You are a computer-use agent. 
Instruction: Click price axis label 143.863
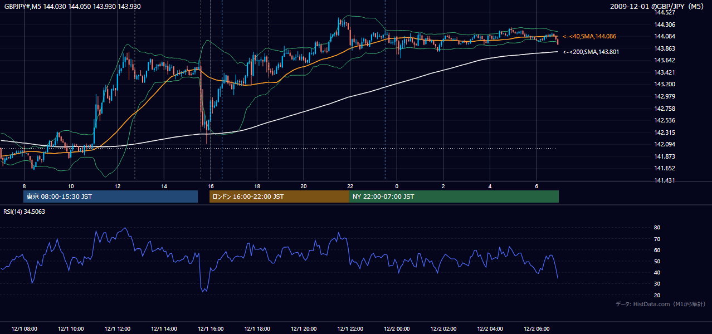point(665,48)
